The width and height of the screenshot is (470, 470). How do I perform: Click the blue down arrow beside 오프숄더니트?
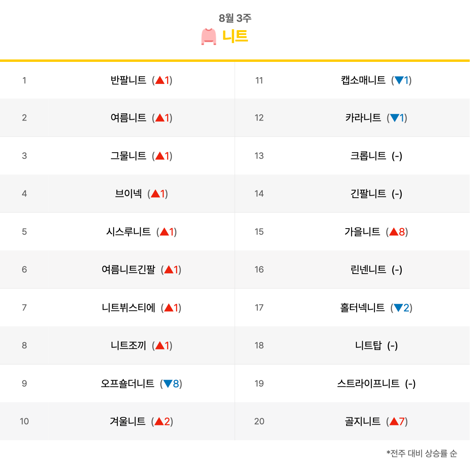[x=168, y=383]
